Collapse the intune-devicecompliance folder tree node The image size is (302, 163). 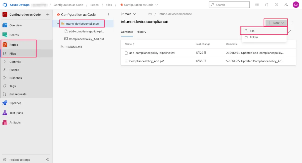57,24
